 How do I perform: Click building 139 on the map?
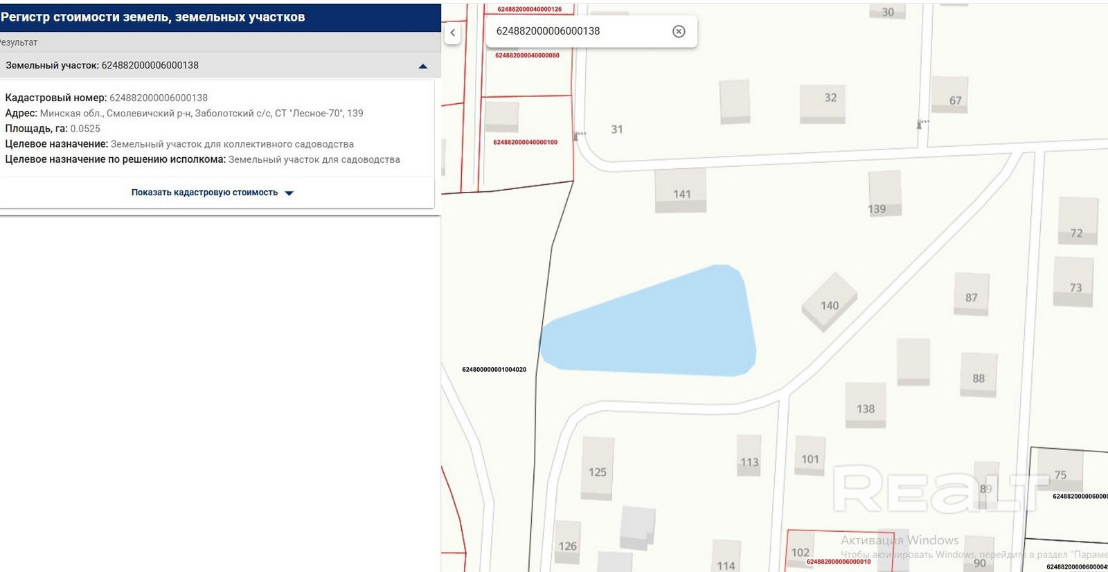884,194
